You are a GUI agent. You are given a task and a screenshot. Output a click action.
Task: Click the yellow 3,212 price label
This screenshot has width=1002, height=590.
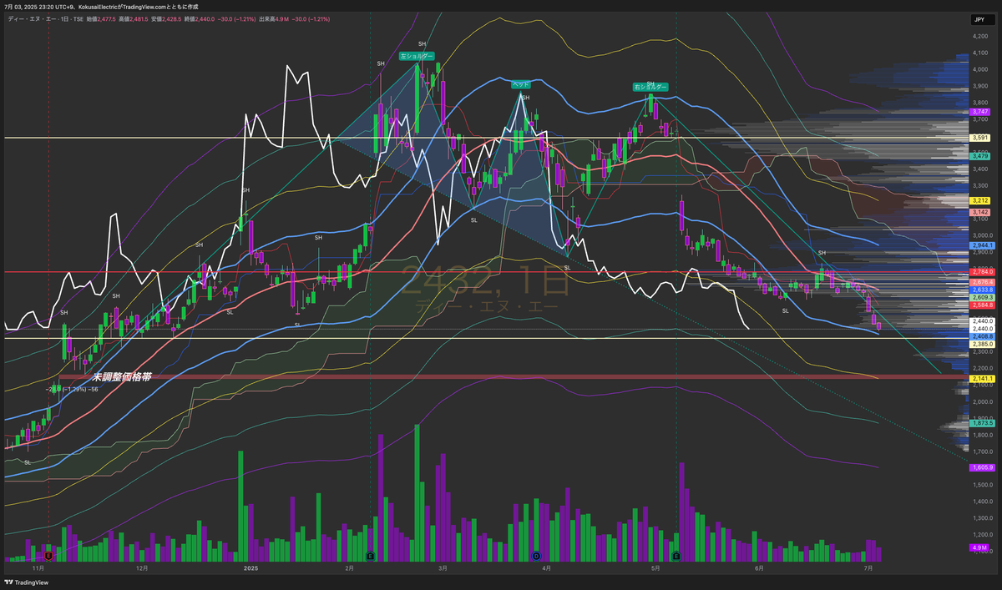tap(980, 201)
